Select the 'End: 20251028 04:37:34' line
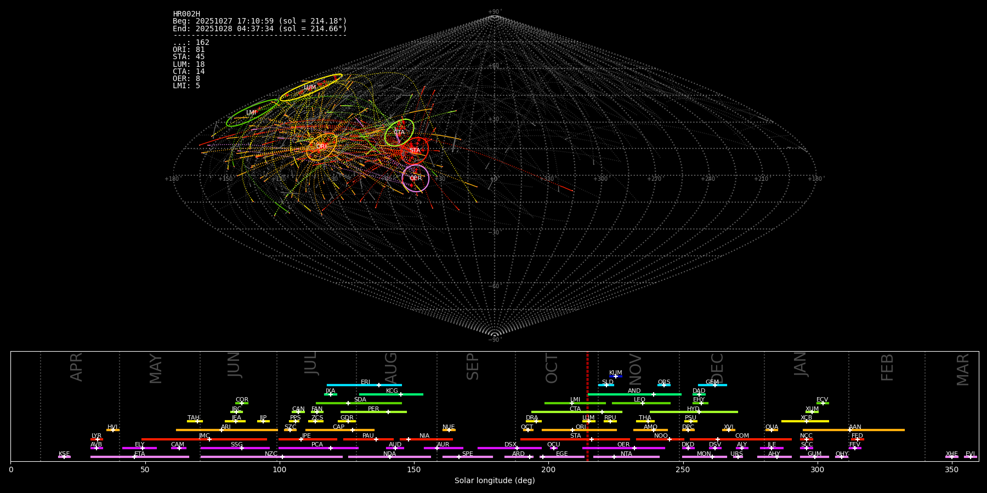 pyautogui.click(x=260, y=28)
